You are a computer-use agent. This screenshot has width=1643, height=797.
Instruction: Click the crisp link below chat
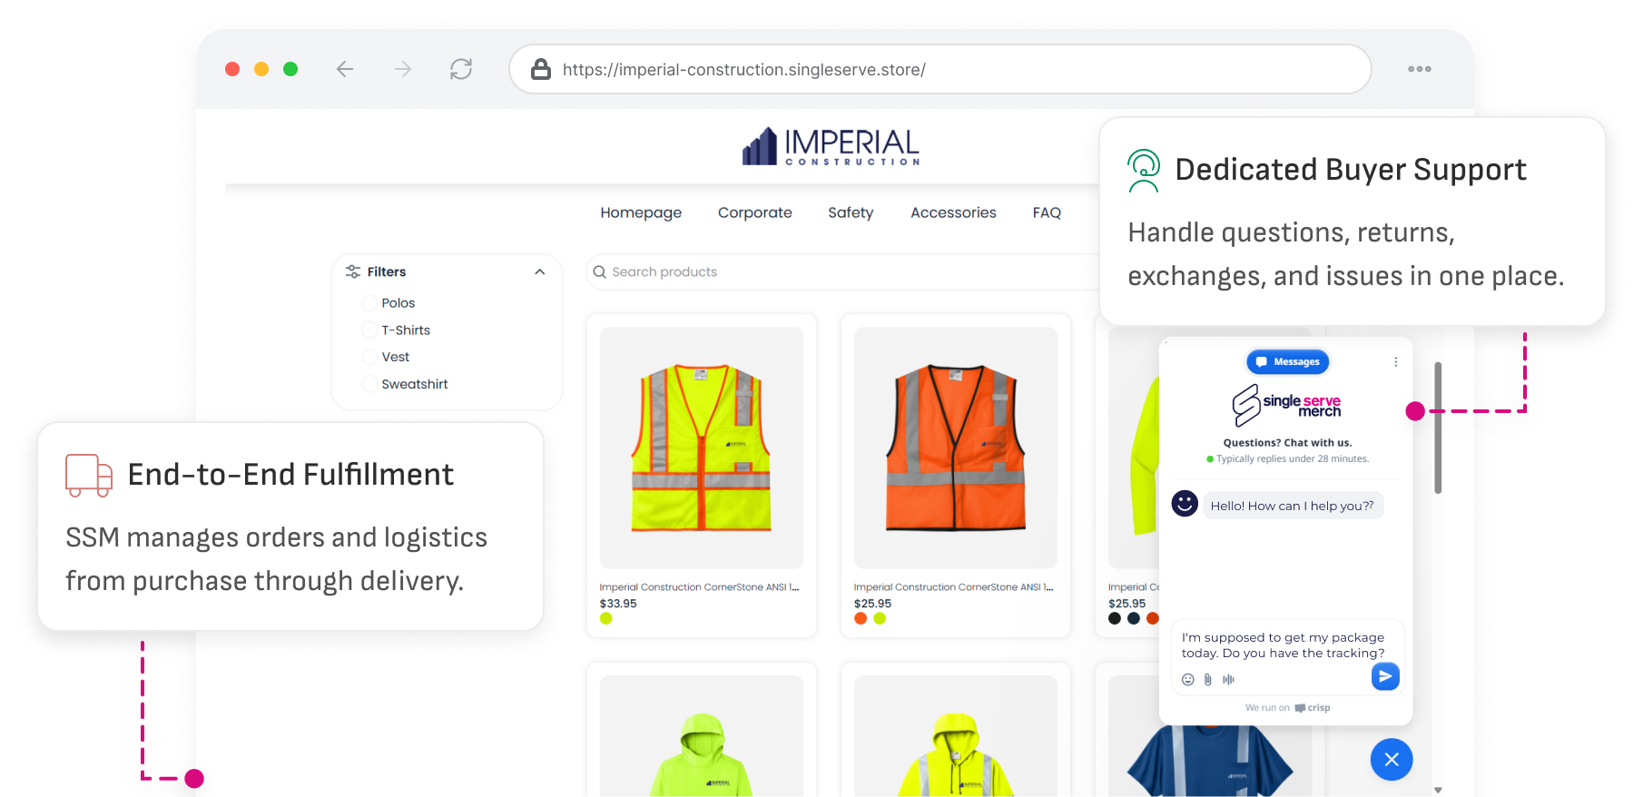click(1313, 708)
